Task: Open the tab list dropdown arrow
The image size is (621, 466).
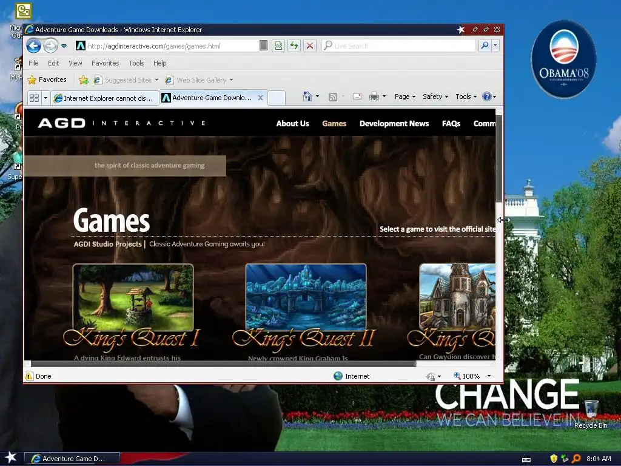Action: click(x=45, y=98)
